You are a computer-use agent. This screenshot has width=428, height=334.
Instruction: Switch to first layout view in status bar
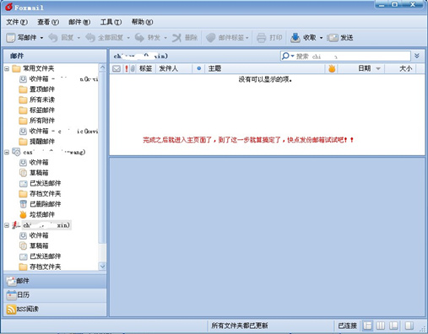click(367, 326)
